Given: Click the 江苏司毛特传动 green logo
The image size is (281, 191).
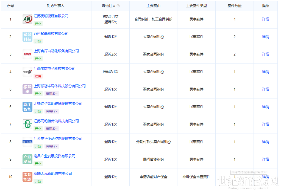Looking at the screenshot, I should [x=27, y=124].
